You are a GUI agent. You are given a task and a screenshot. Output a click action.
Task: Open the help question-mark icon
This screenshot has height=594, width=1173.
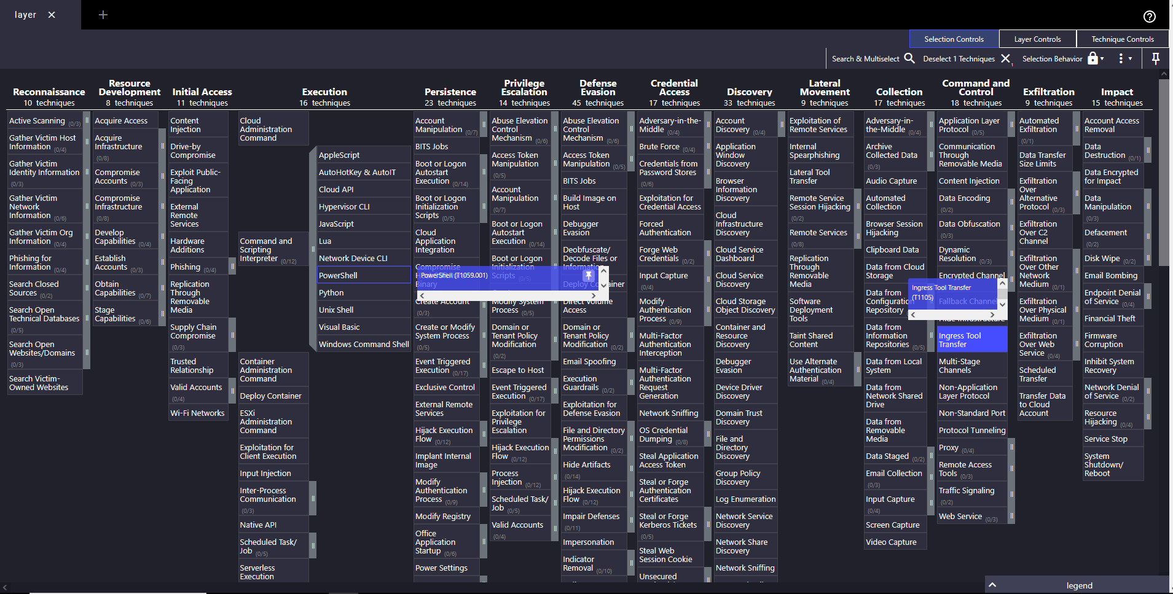point(1149,17)
